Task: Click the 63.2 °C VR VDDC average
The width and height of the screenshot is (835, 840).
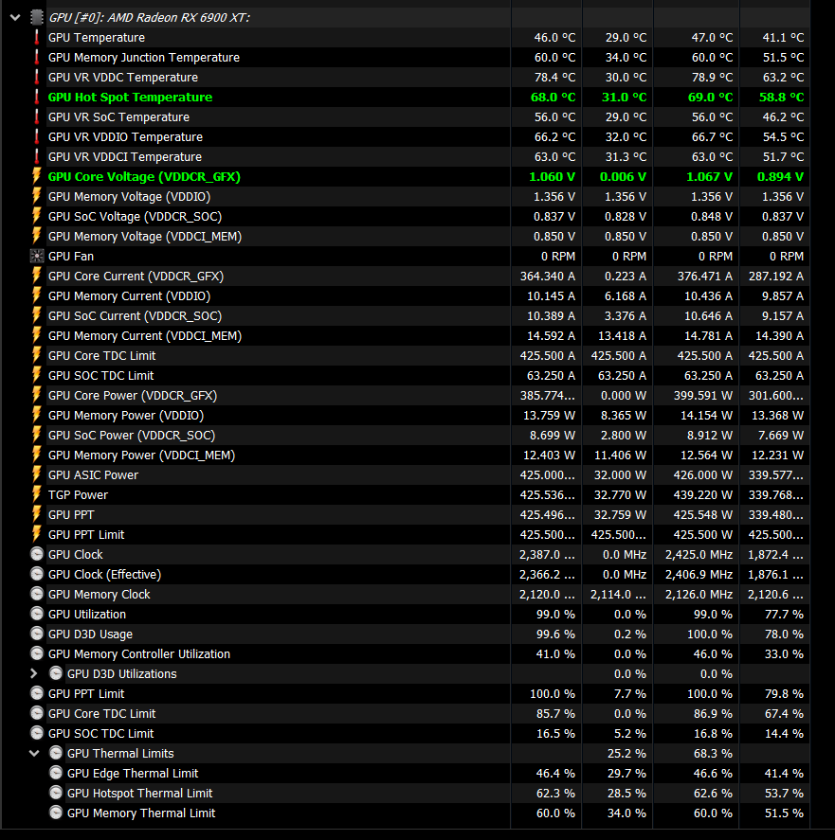Action: (783, 77)
